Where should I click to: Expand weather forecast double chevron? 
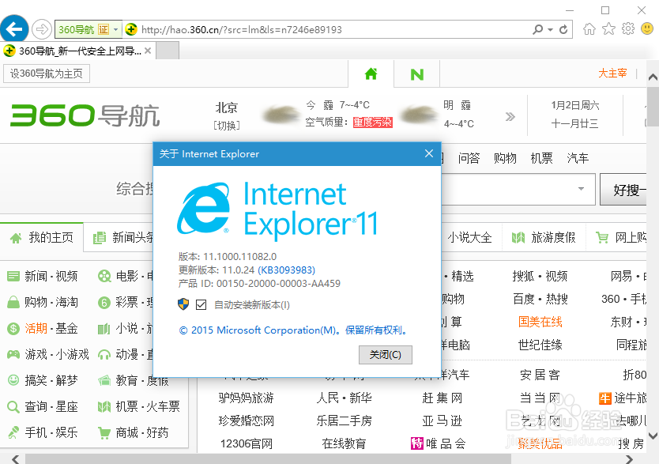[x=510, y=116]
